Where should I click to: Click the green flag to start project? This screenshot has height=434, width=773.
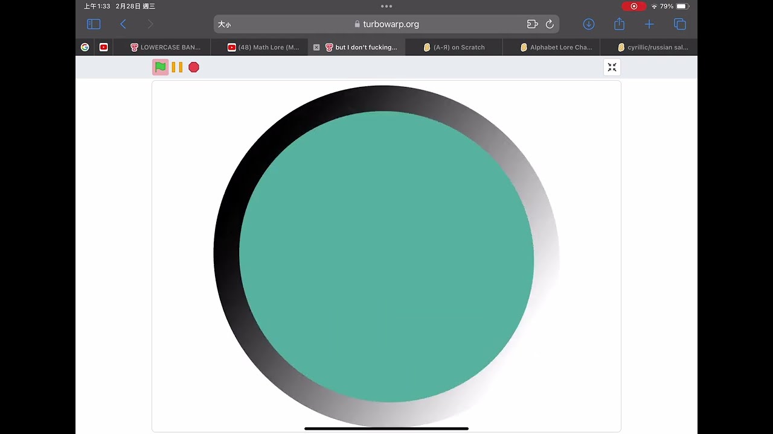[160, 67]
